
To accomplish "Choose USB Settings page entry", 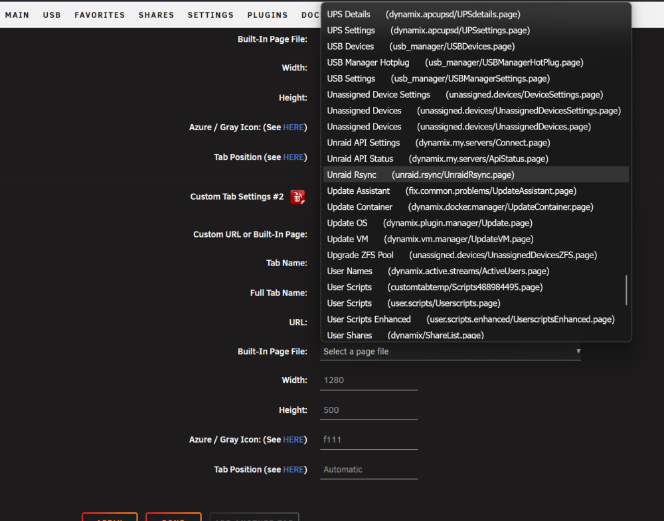I will 475,79.
